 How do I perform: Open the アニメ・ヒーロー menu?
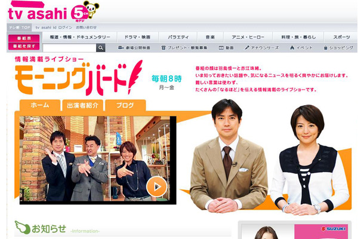point(248,37)
